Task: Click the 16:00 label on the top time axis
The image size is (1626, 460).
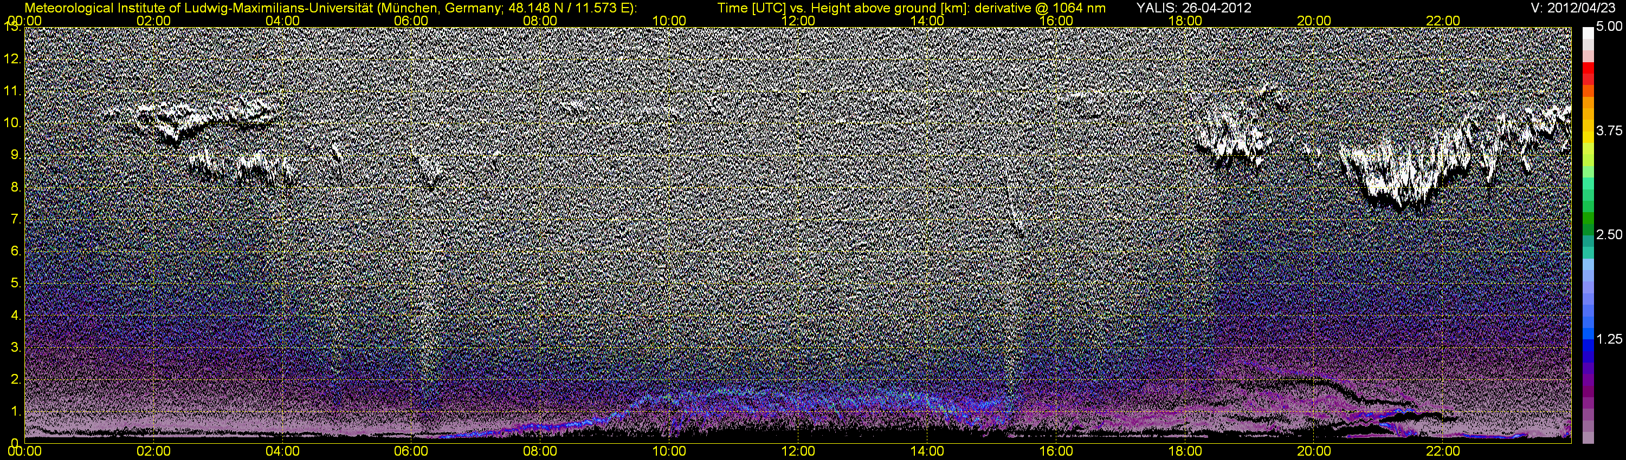Action: pos(1056,21)
